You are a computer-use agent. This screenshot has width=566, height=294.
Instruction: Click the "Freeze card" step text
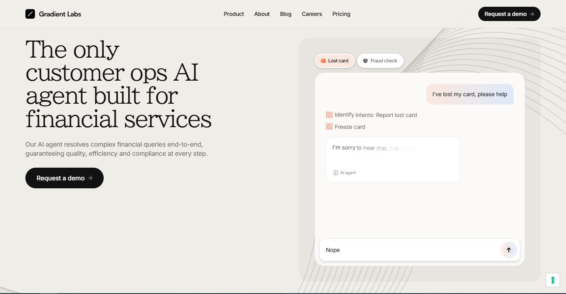350,127
